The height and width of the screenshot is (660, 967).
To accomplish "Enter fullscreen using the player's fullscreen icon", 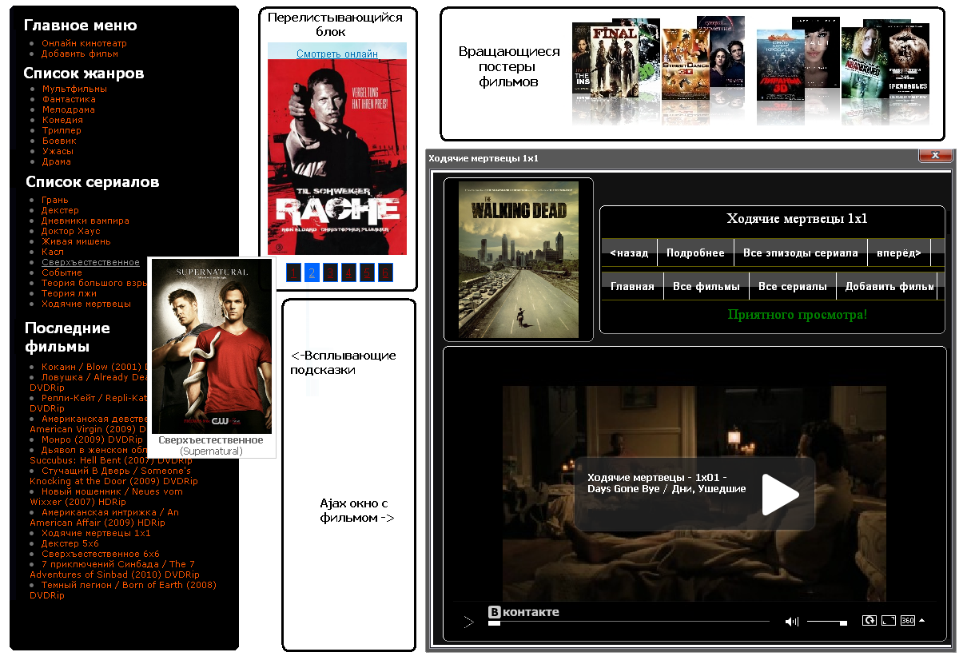I will point(889,620).
